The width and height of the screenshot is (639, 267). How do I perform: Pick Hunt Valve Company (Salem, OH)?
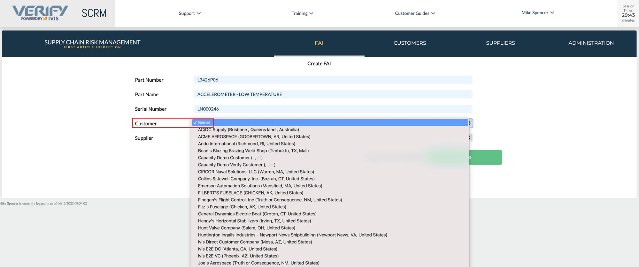[x=330, y=228]
